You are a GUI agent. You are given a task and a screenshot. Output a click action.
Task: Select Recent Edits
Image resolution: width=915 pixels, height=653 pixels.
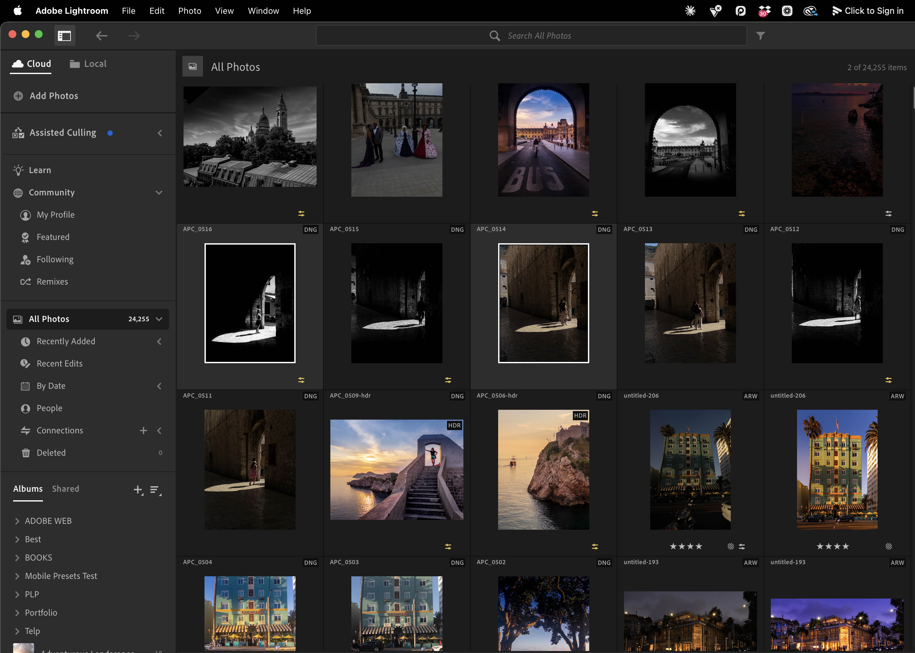coord(51,364)
